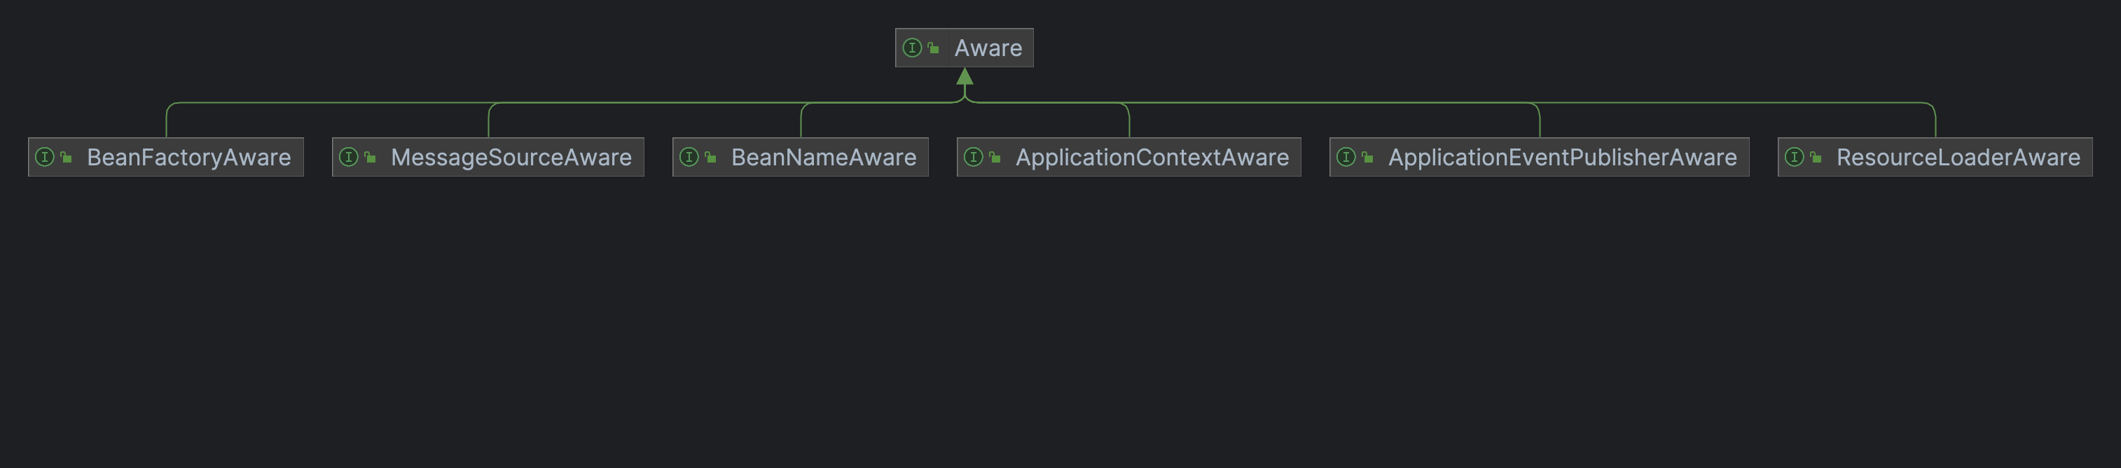Click the ResourceLoaderAware interface icon
Screen dimensions: 2121x468
[1795, 156]
